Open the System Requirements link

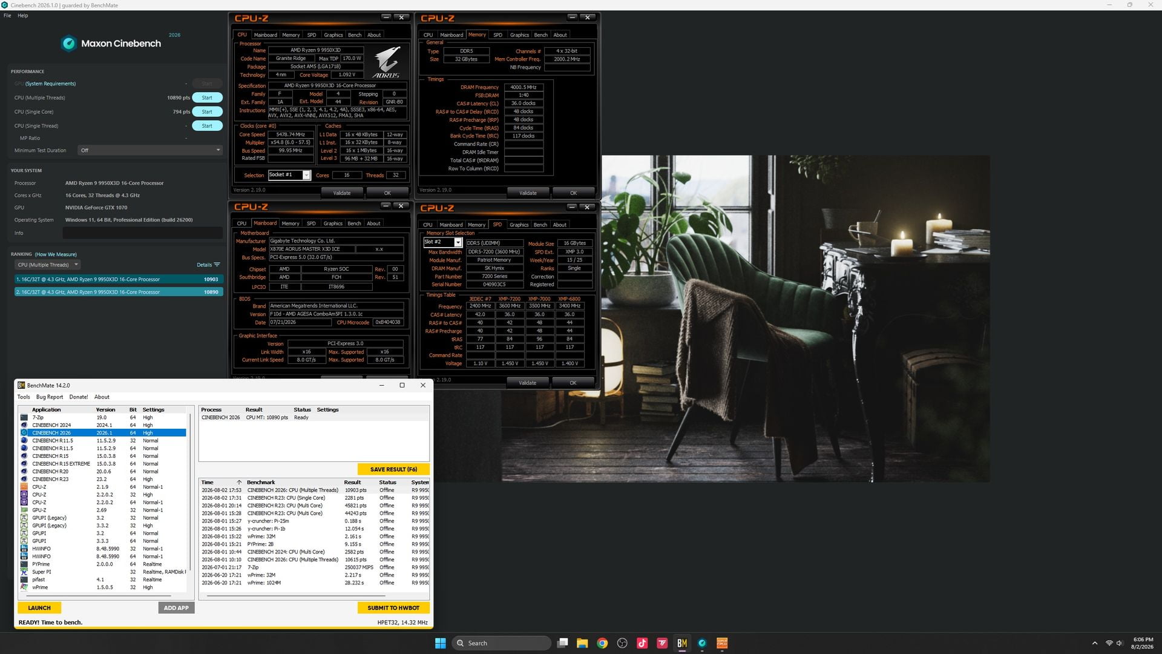click(50, 84)
